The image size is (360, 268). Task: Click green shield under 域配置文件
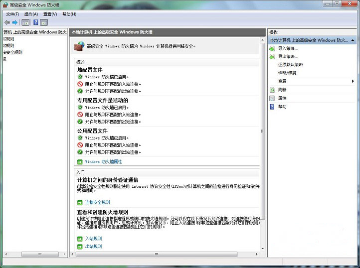80,77
